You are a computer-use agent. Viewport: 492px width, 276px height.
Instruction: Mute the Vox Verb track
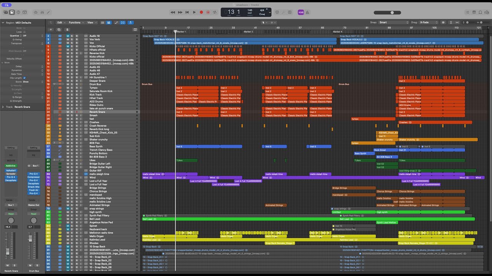[x=68, y=39]
